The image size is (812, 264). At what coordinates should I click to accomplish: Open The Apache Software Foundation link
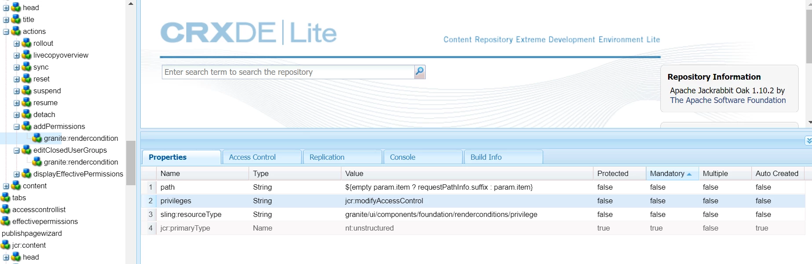pyautogui.click(x=728, y=100)
